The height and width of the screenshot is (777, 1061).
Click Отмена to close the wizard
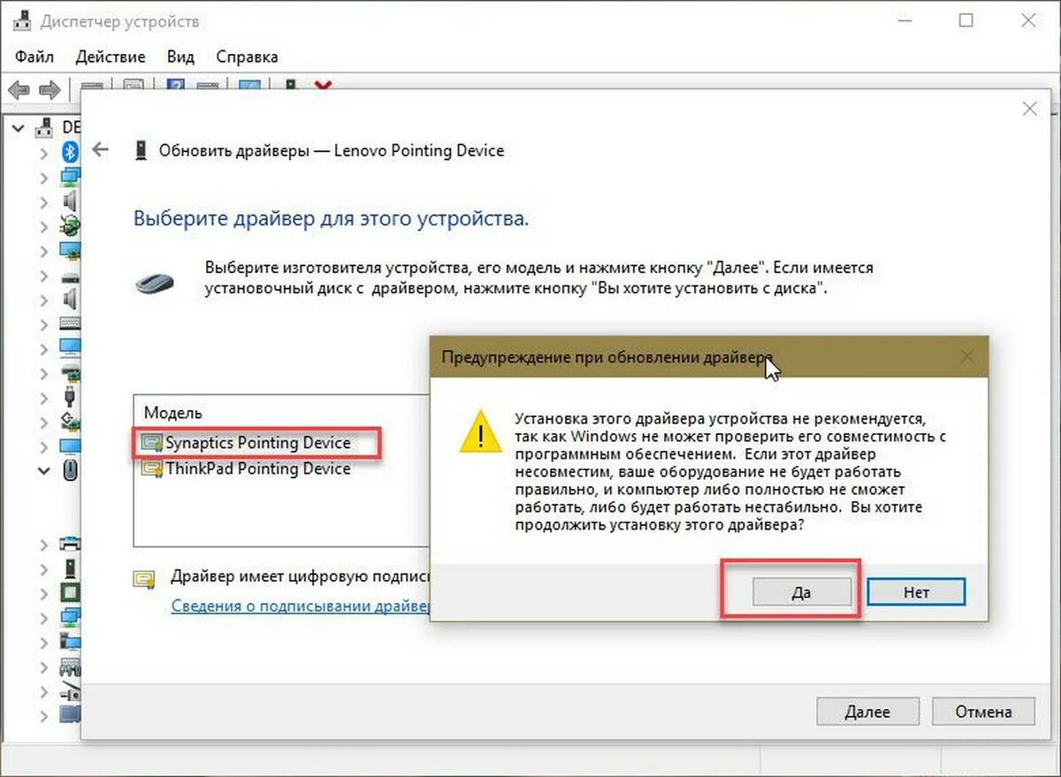(x=983, y=712)
